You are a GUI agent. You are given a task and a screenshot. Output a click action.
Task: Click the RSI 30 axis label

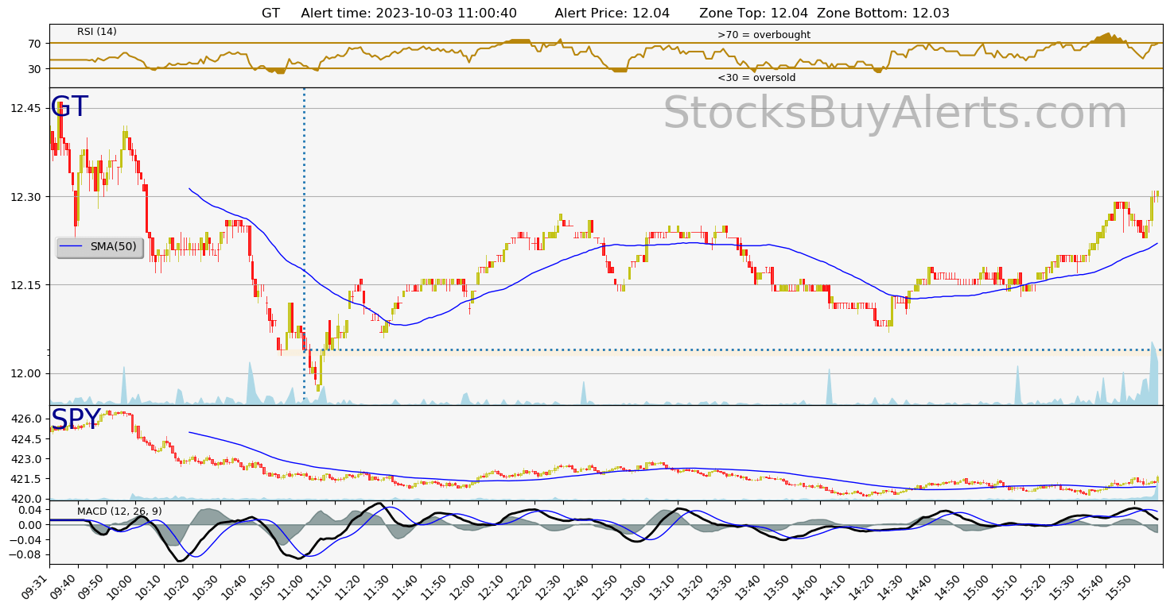35,68
